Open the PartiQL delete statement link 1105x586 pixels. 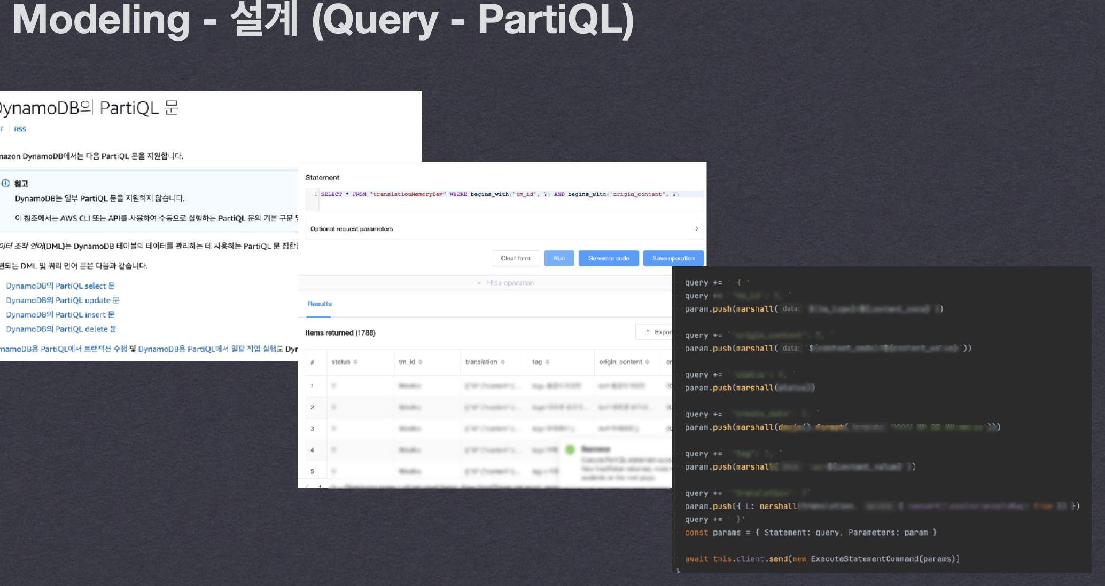61,329
